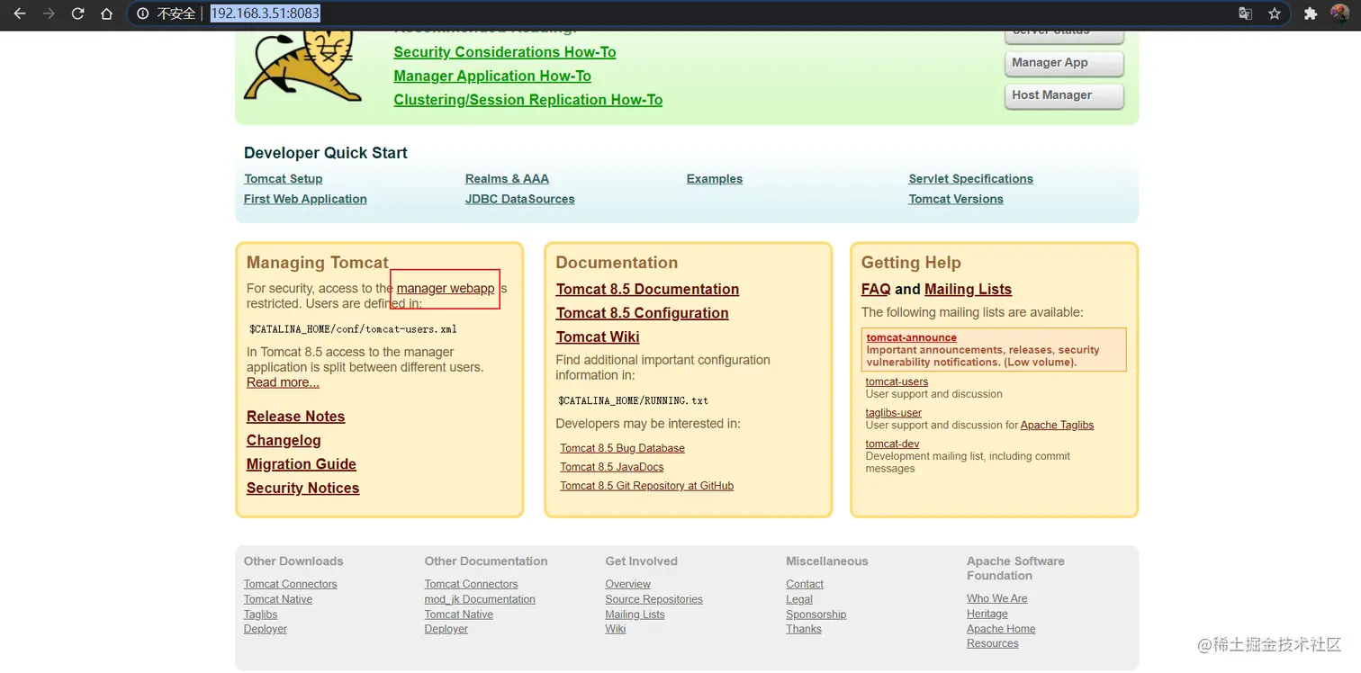The width and height of the screenshot is (1361, 673).
Task: Open the Legal link
Action: (799, 599)
